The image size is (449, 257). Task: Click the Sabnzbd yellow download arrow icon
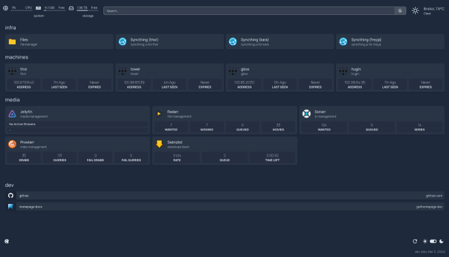(x=159, y=144)
